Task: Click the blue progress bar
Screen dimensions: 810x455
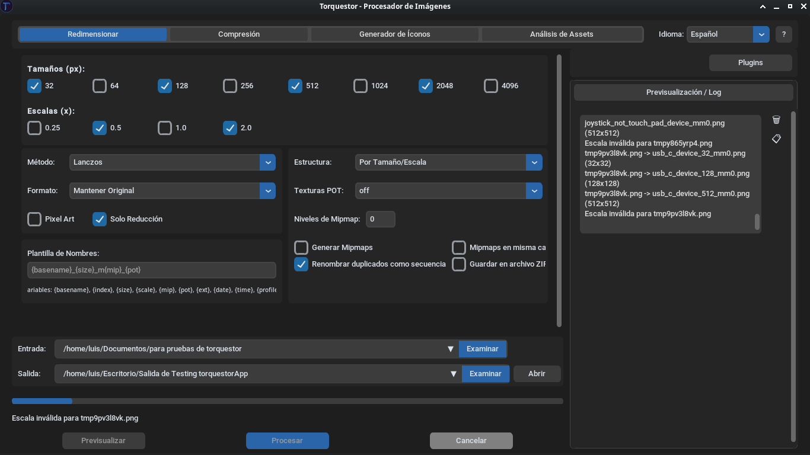Action: click(42, 401)
